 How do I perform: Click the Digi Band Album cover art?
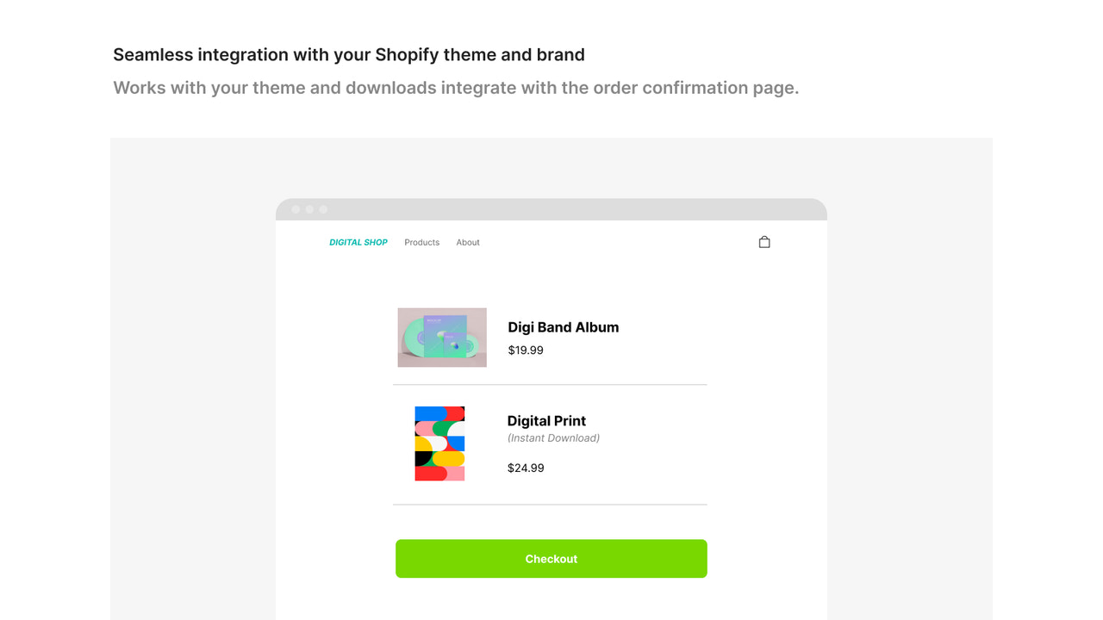click(x=441, y=337)
